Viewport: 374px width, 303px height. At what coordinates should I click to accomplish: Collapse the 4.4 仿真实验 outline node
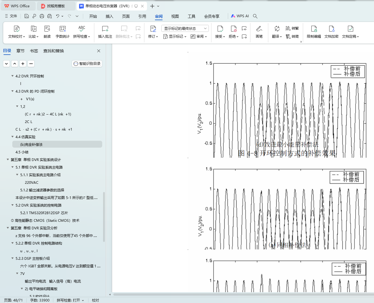coord(13,137)
